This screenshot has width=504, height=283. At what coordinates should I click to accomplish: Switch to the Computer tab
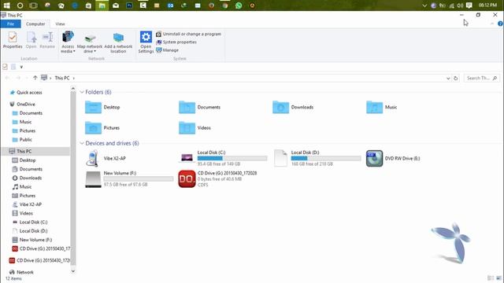[x=35, y=24]
